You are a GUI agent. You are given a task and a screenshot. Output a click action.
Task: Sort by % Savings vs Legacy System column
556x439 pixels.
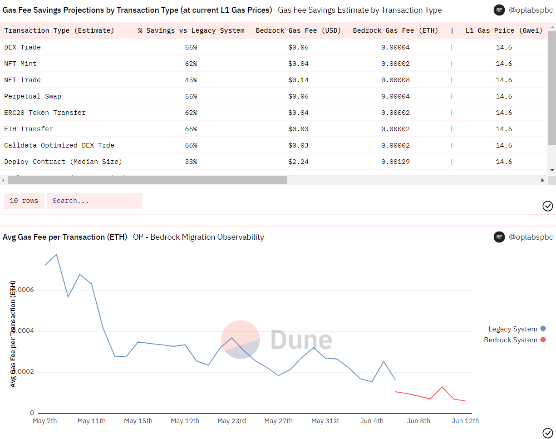(x=191, y=30)
